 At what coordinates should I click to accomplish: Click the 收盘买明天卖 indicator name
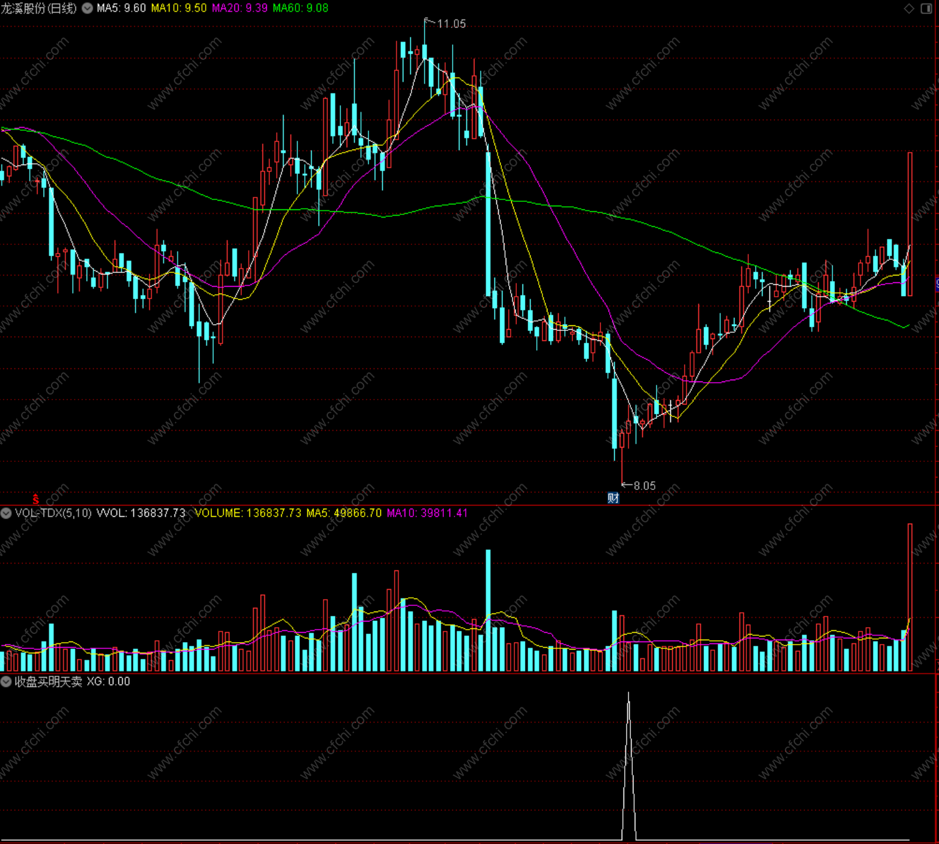coord(49,681)
